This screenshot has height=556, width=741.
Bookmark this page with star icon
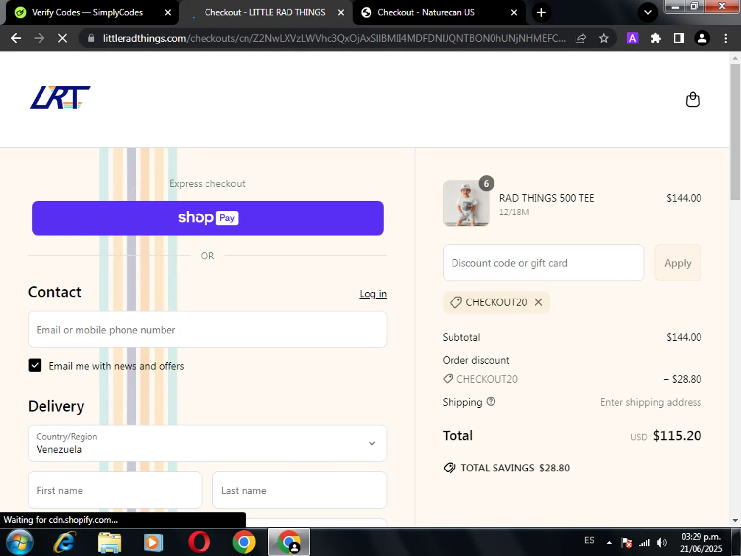(604, 38)
